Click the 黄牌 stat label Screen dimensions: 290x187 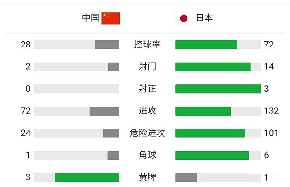click(147, 177)
